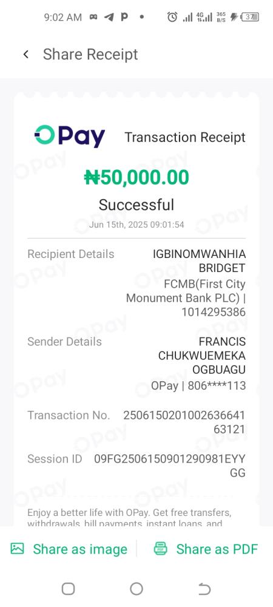Screen dimensions: 273x607
Task: Tap the Session ID value
Action: click(x=170, y=466)
